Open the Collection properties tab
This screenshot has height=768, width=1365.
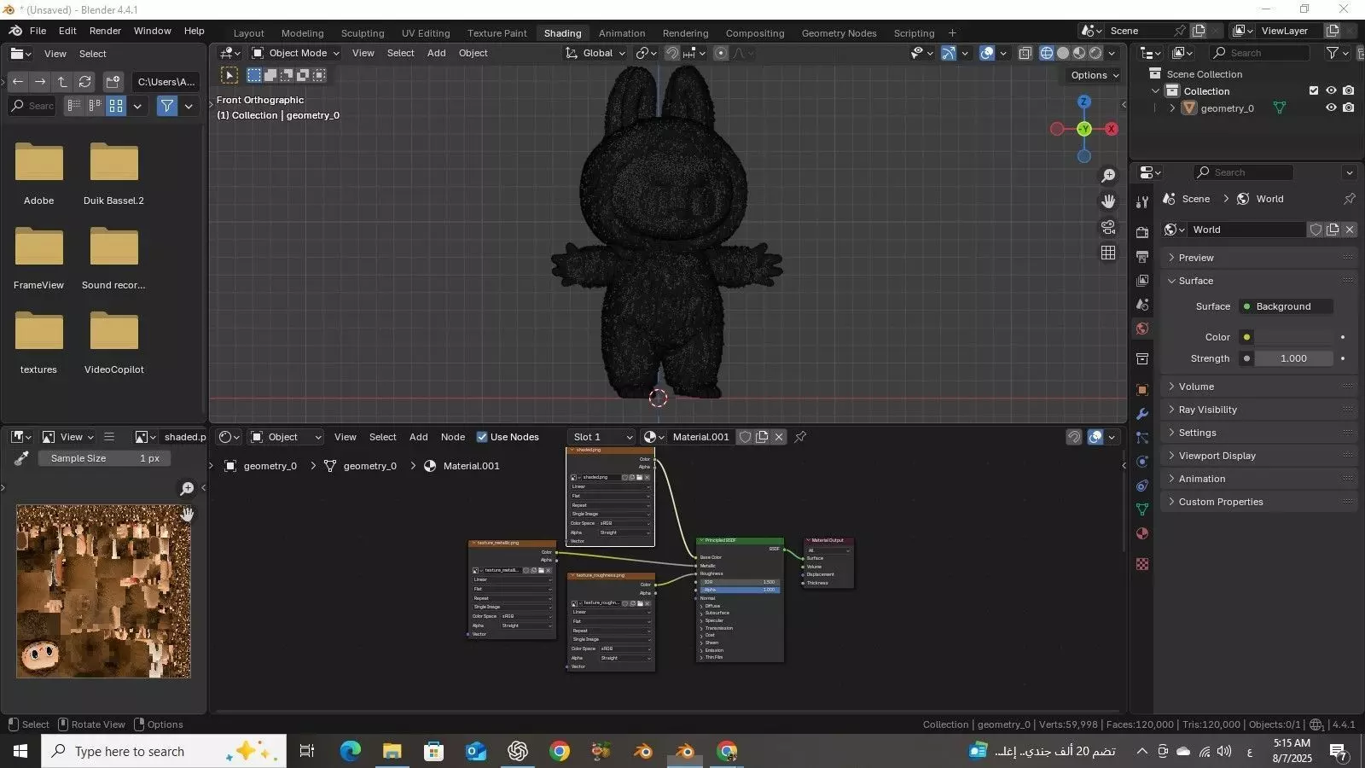point(1142,359)
